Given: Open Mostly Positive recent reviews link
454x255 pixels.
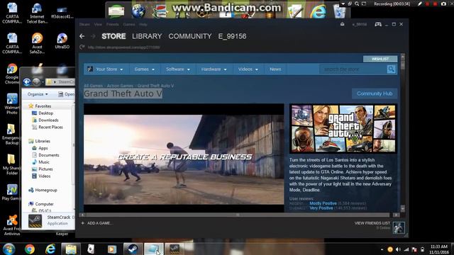Looking at the screenshot, I should (323, 203).
